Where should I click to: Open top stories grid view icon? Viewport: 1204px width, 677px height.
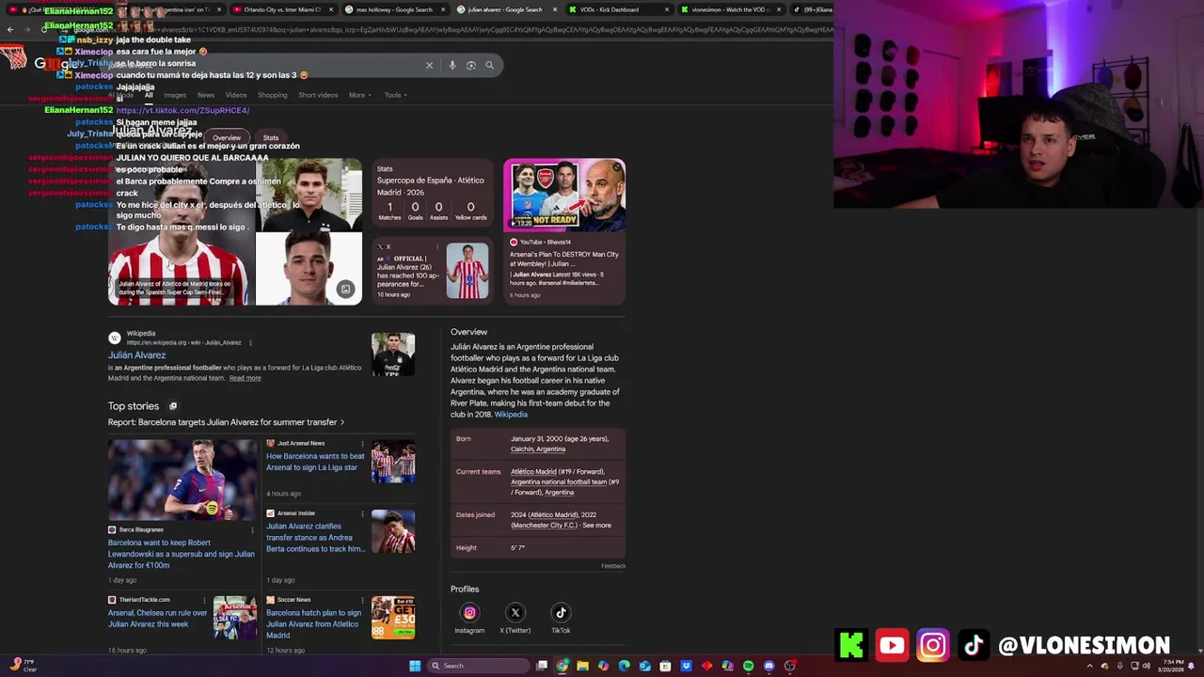(172, 406)
